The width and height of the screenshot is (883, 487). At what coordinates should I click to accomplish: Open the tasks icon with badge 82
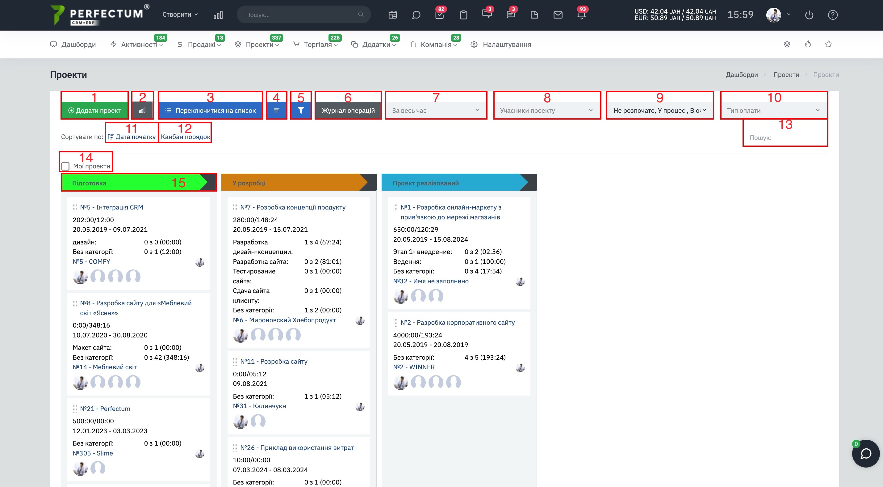pos(439,15)
